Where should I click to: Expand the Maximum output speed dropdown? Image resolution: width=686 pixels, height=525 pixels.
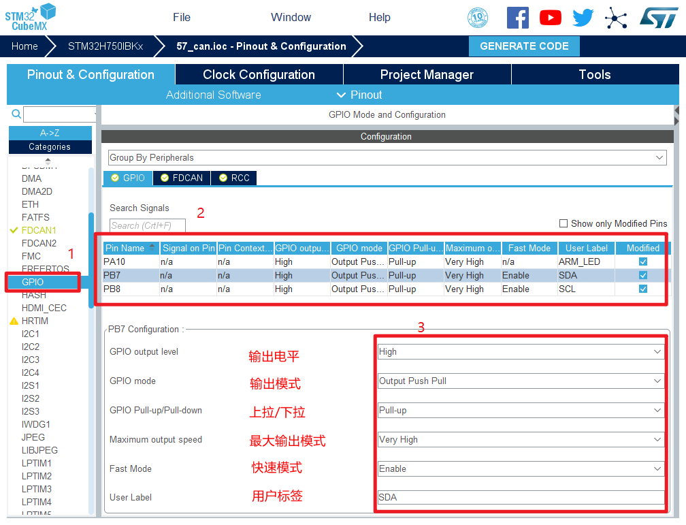pos(521,440)
